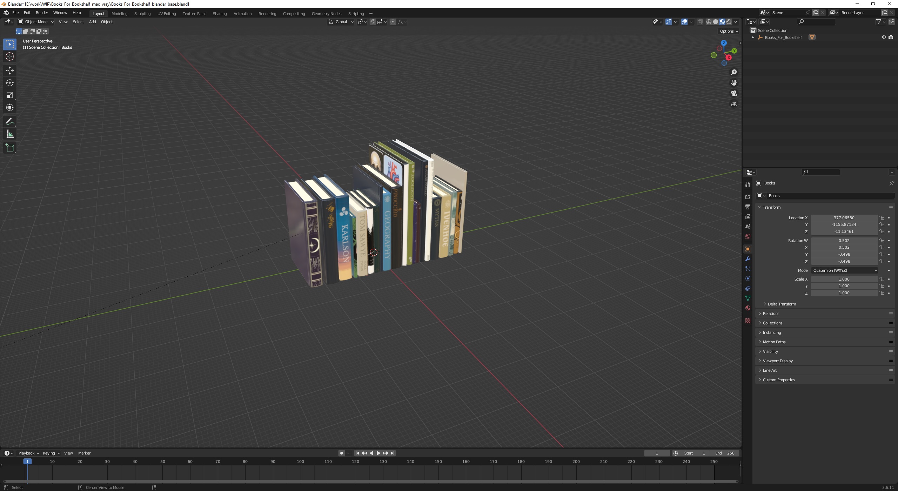Click the End frame 250 field
This screenshot has width=898, height=491.
725,453
